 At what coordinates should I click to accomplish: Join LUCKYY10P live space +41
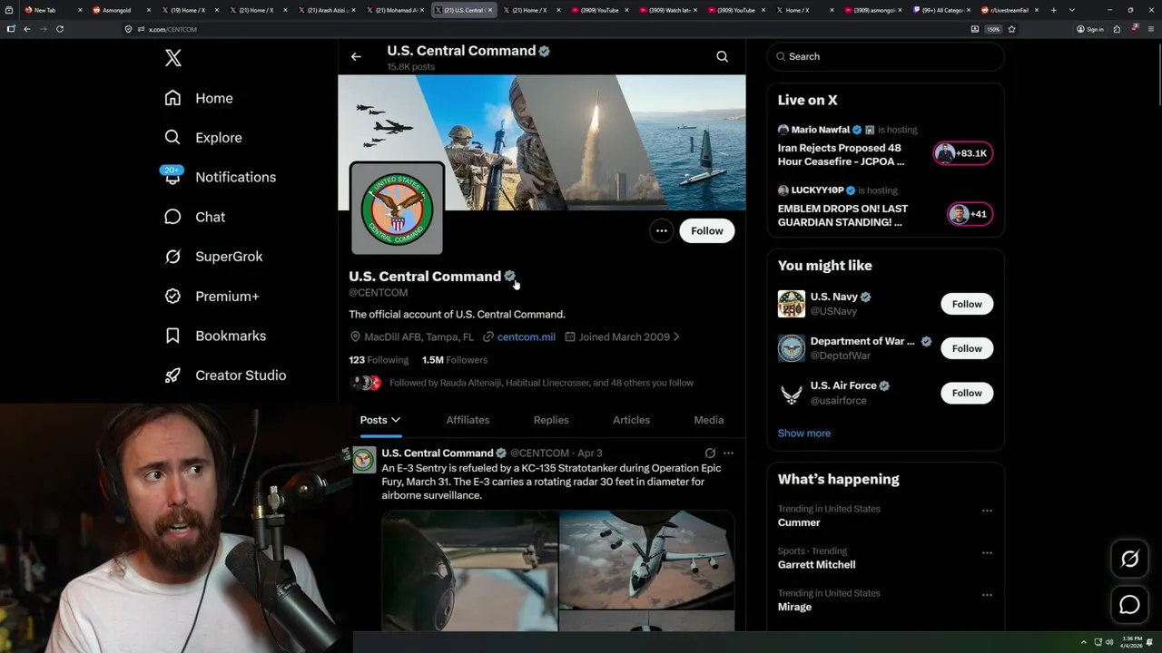[970, 214]
